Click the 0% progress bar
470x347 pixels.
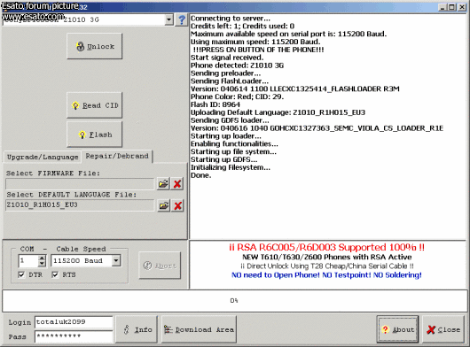235,301
